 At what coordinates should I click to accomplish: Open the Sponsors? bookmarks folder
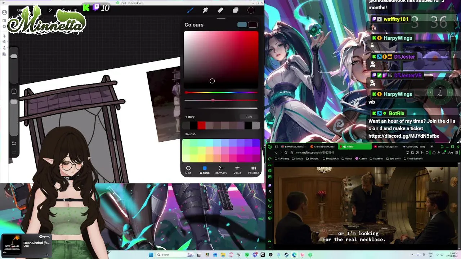pyautogui.click(x=393, y=159)
